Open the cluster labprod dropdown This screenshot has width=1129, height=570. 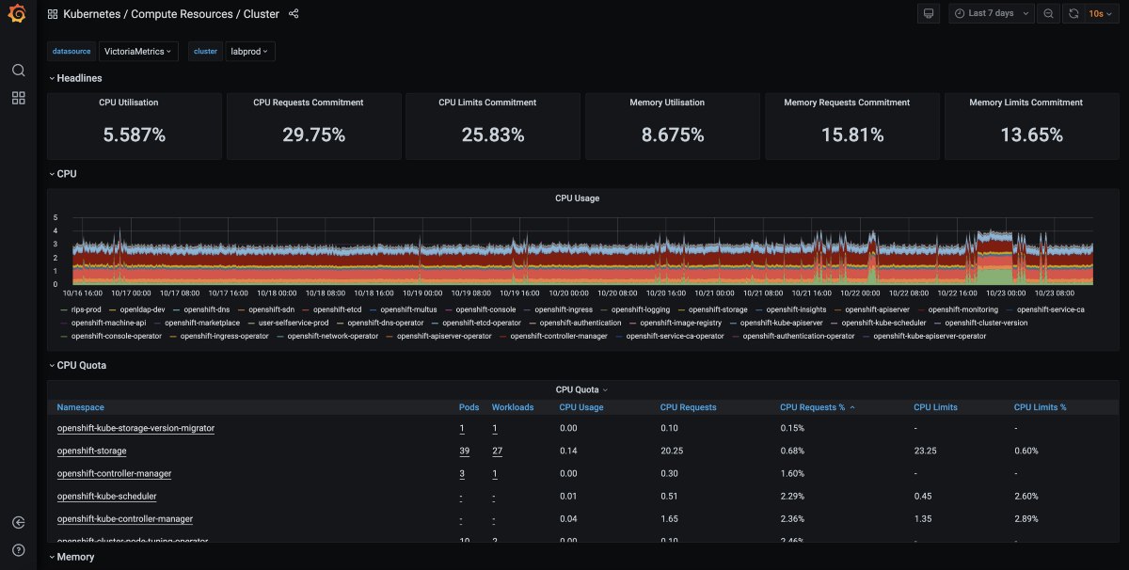click(x=249, y=52)
